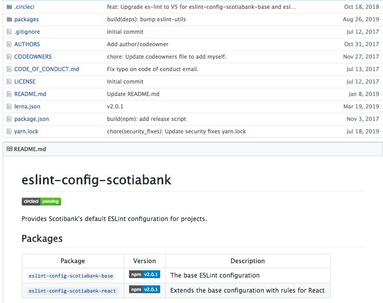
Task: Click the CODEOWNERS file icon
Action: pos(9,57)
